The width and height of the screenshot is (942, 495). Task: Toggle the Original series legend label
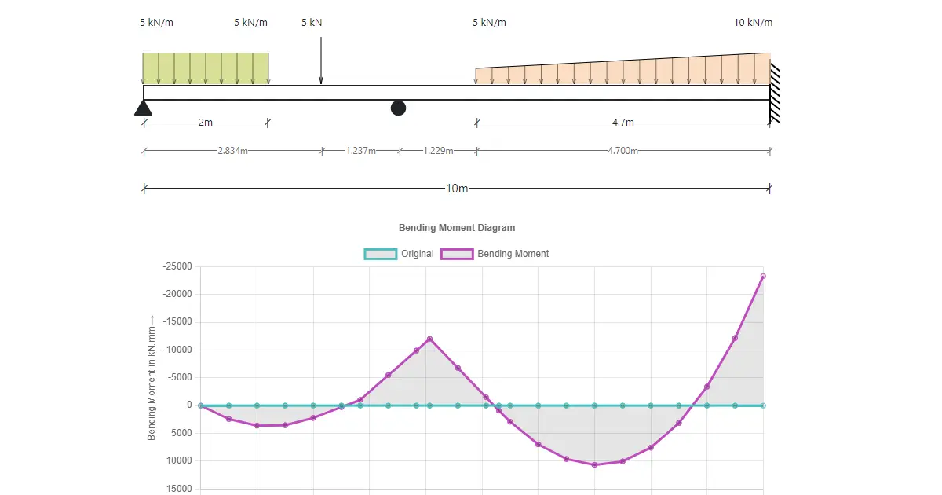click(x=417, y=254)
